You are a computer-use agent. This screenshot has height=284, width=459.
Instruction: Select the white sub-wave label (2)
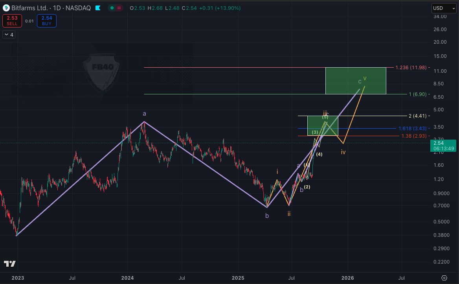point(307,187)
